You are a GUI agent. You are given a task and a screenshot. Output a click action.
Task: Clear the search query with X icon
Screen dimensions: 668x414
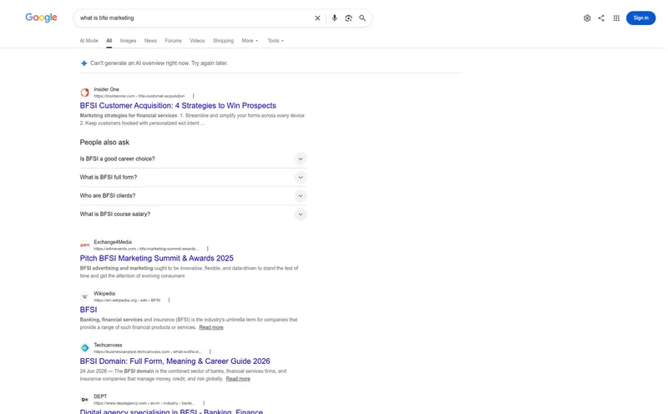[317, 18]
